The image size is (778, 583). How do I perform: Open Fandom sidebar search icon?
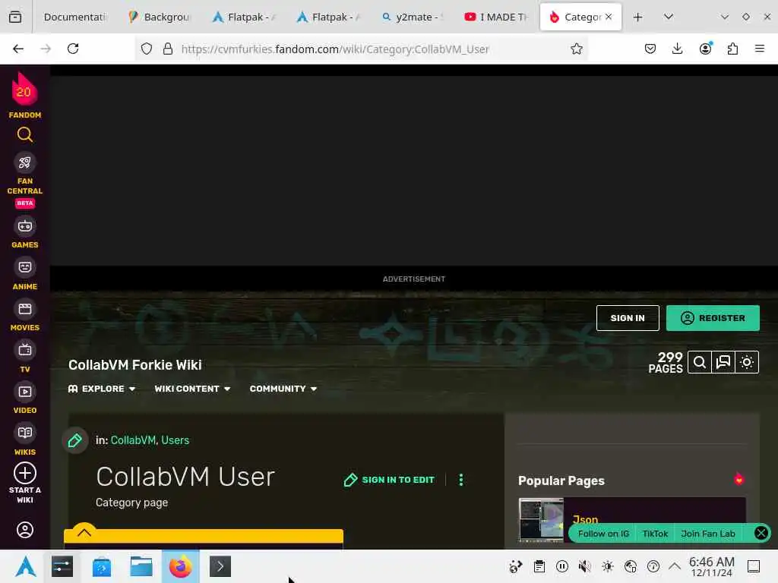[x=25, y=135]
